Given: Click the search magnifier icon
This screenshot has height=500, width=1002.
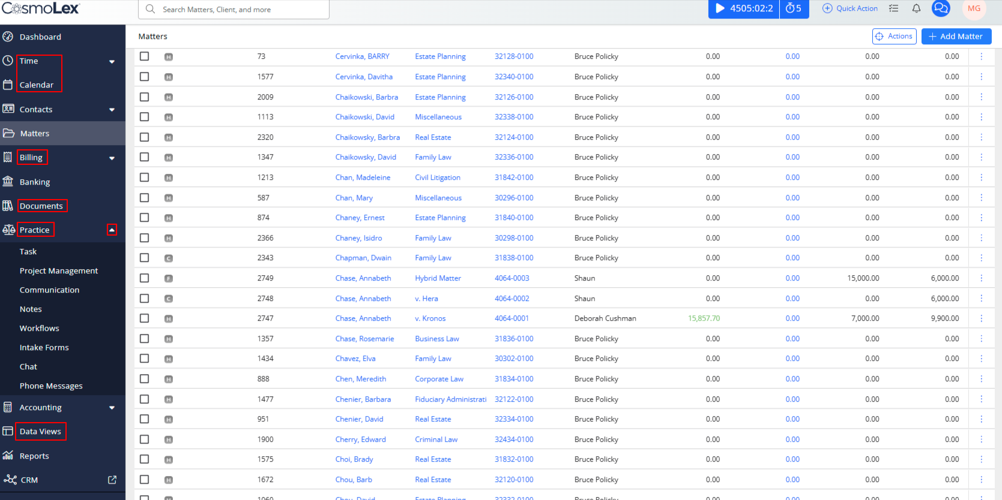Looking at the screenshot, I should 151,9.
